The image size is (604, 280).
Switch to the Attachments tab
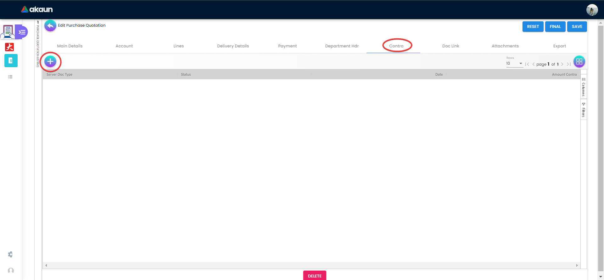[505, 46]
